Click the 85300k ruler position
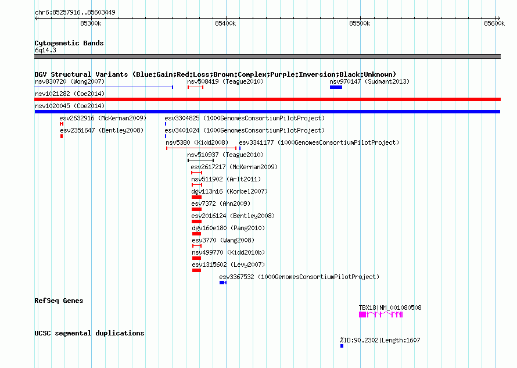Image resolution: width=517 pixels, height=368 pixels. pyautogui.click(x=91, y=23)
